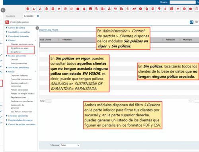This screenshot has height=152, width=199.
Task: Click the red G logo by Control de gestión
Action: 7,22
